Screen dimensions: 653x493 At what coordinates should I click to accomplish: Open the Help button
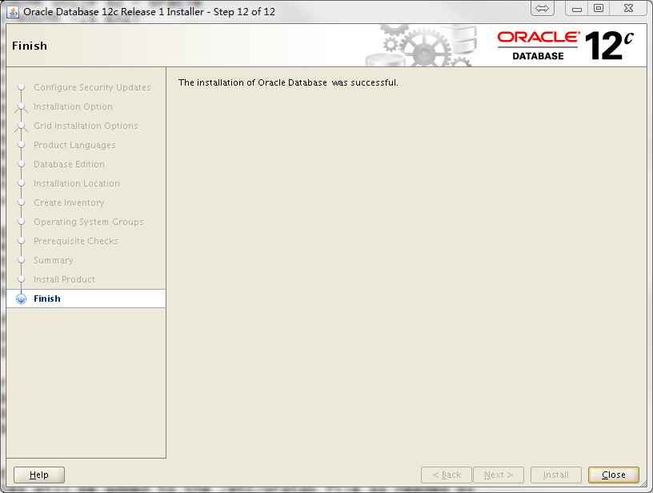coord(39,475)
